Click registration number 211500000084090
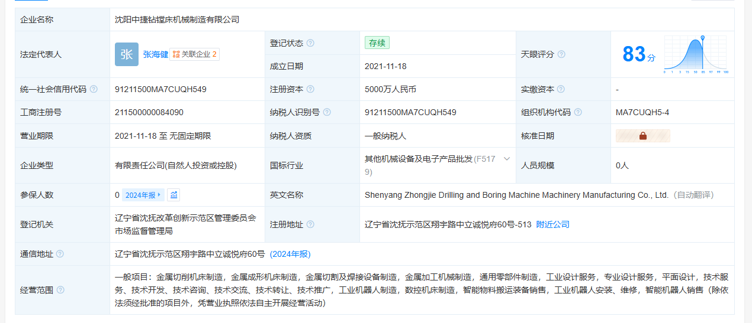The height and width of the screenshot is (323, 752). point(149,112)
